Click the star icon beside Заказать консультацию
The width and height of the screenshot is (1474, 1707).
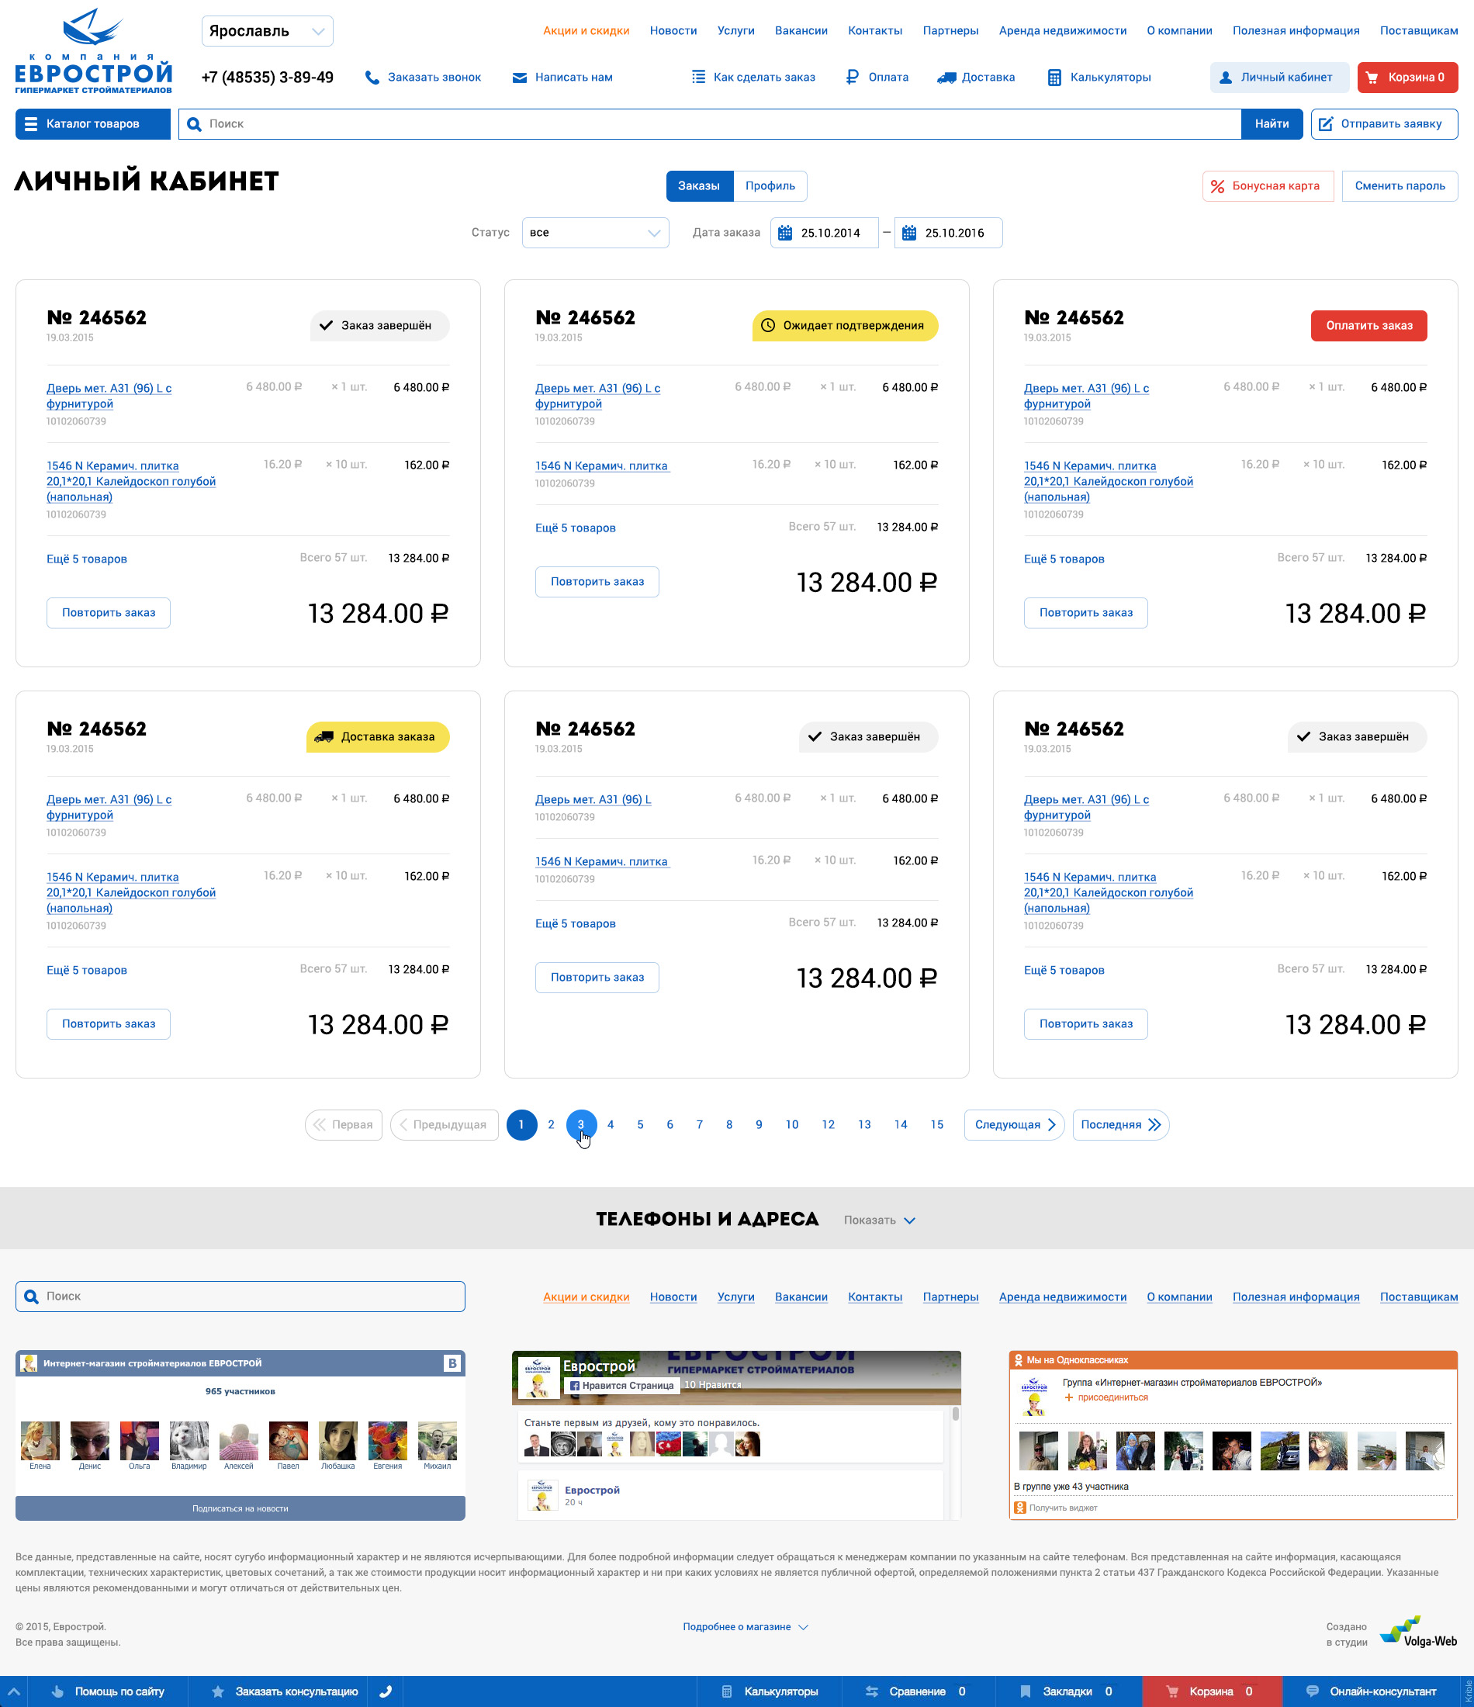[217, 1691]
